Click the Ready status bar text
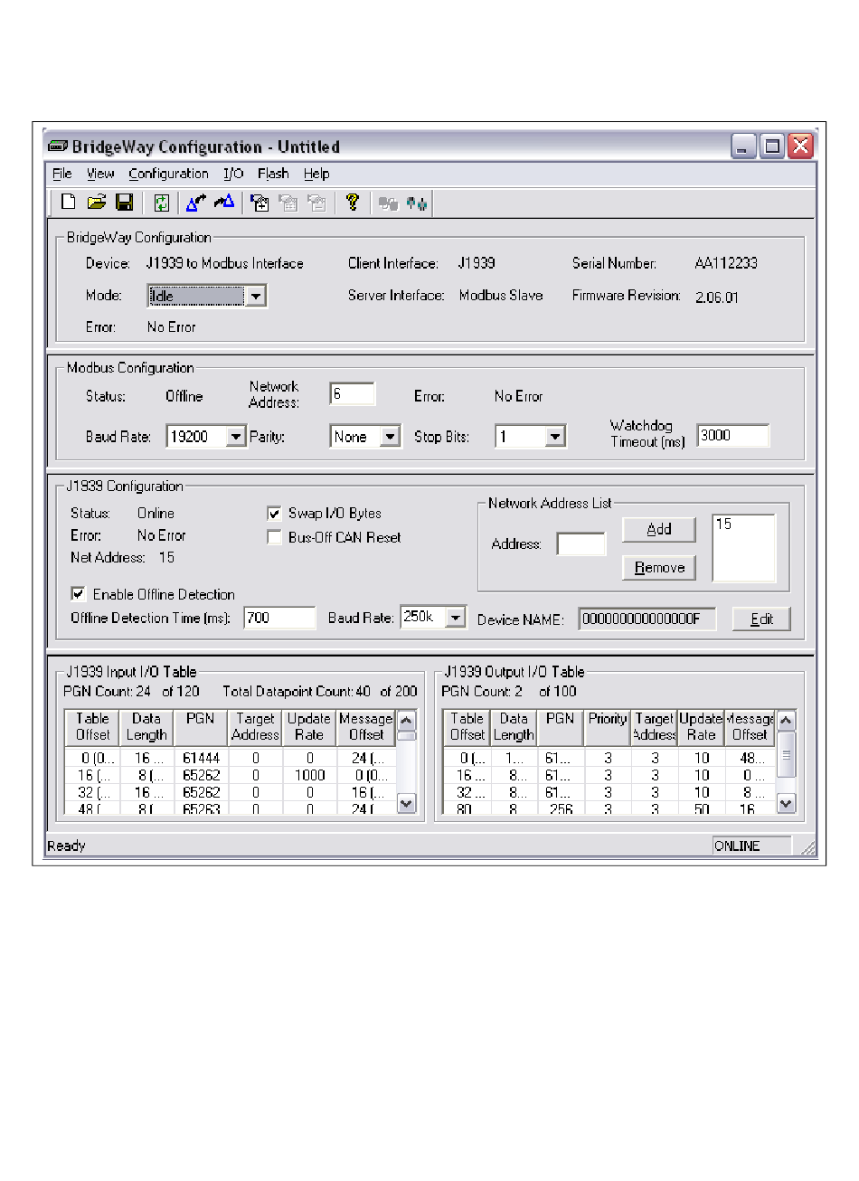 point(66,846)
